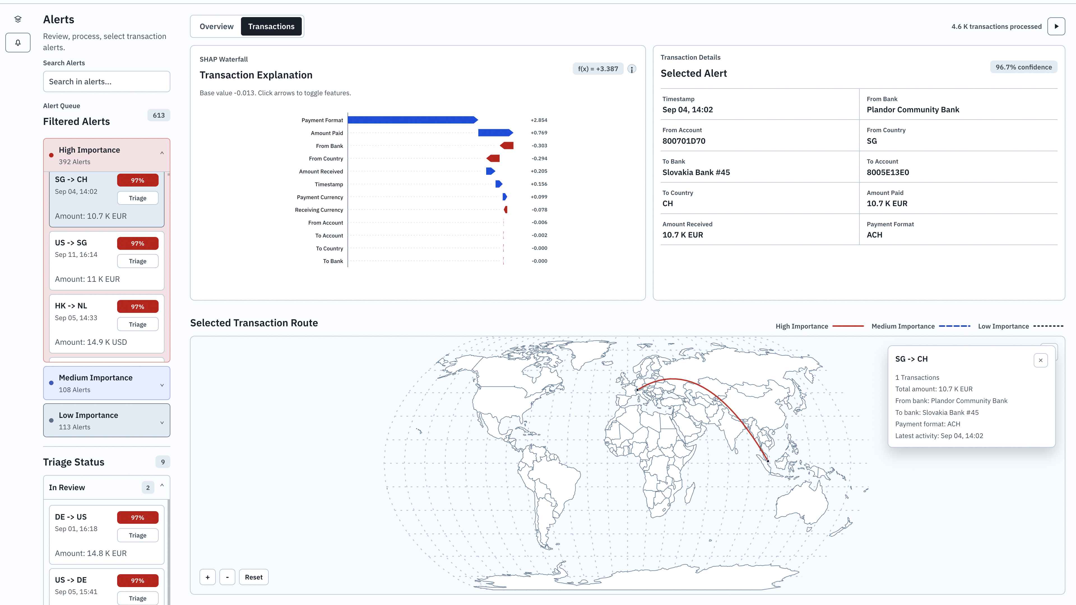The height and width of the screenshot is (605, 1076).
Task: Click the 97% badge on HK -> NL
Action: pos(137,306)
